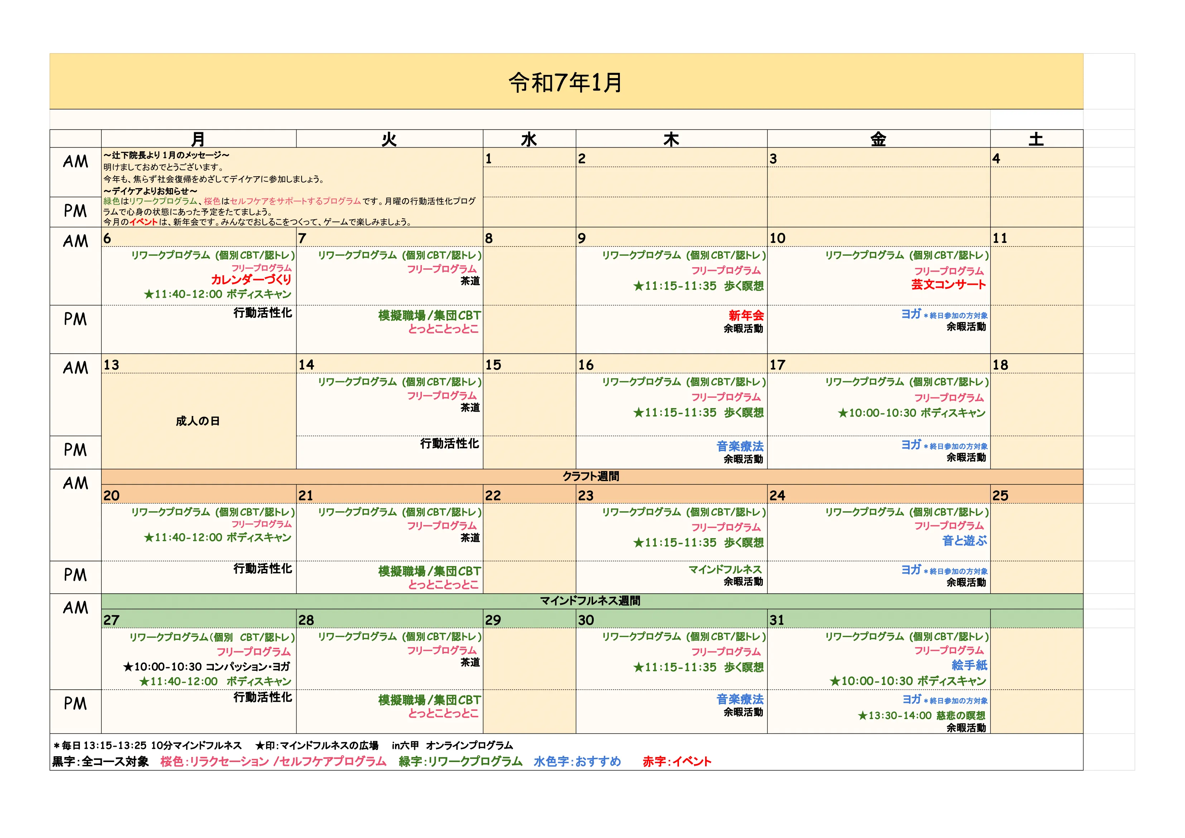
Task: Click 'カレンダーづくり' on the 6th
Action: click(251, 279)
